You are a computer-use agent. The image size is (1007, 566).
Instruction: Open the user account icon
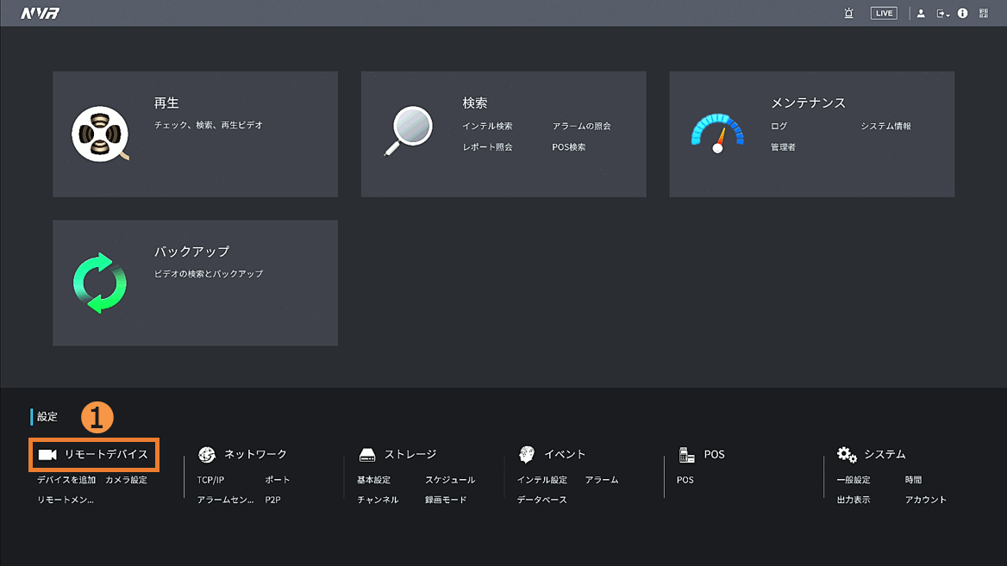[921, 13]
